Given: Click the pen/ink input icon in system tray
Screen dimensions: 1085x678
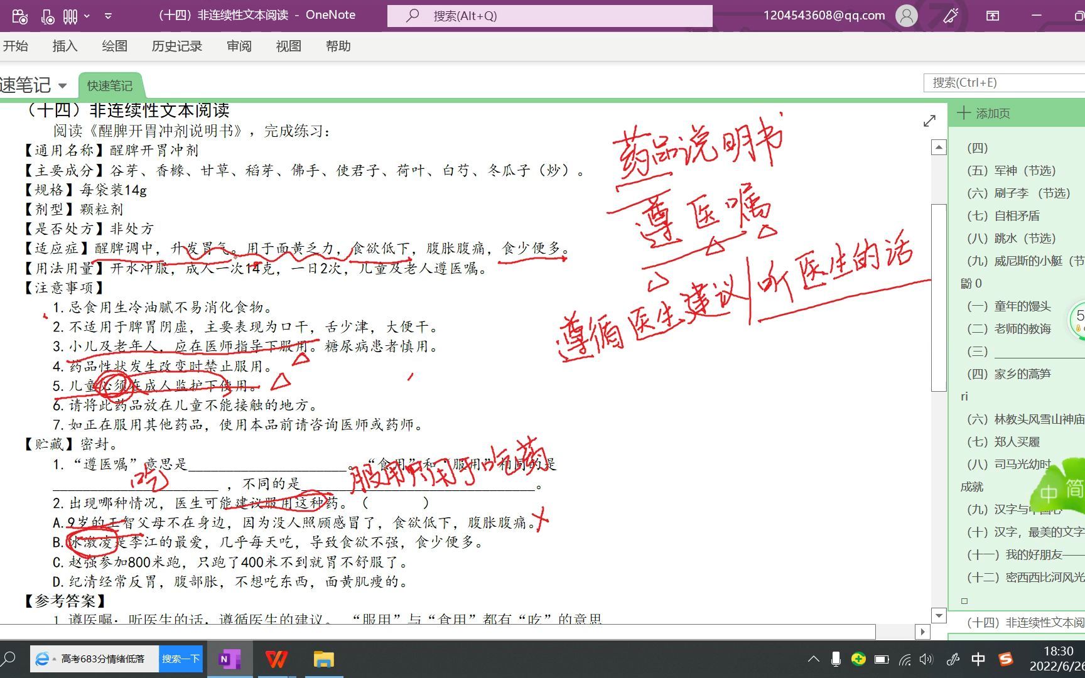Looking at the screenshot, I should point(953,659).
